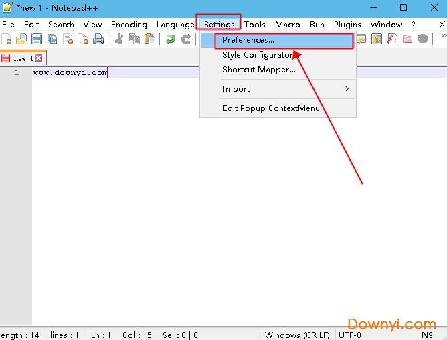Click the Ln : 1 status field
Screen dimensions: 447x340
point(101,335)
